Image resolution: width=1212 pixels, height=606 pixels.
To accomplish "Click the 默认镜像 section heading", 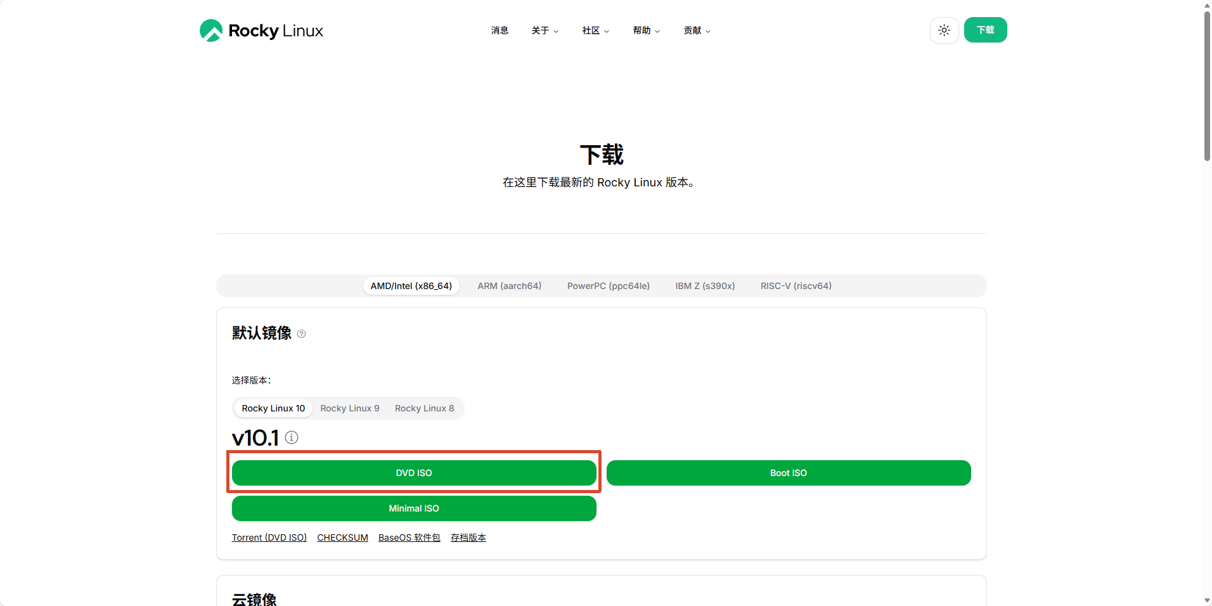I will pos(262,333).
